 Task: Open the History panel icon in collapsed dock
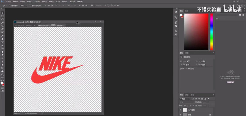click(176, 12)
